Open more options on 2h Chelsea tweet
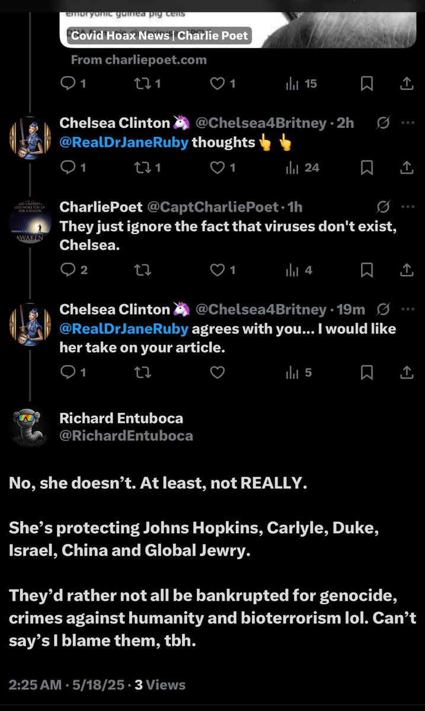 pyautogui.click(x=407, y=123)
